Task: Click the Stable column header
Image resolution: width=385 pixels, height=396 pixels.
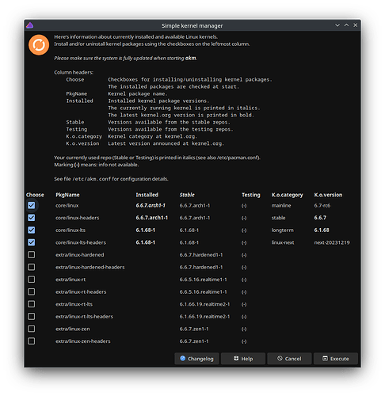Action: tap(187, 195)
